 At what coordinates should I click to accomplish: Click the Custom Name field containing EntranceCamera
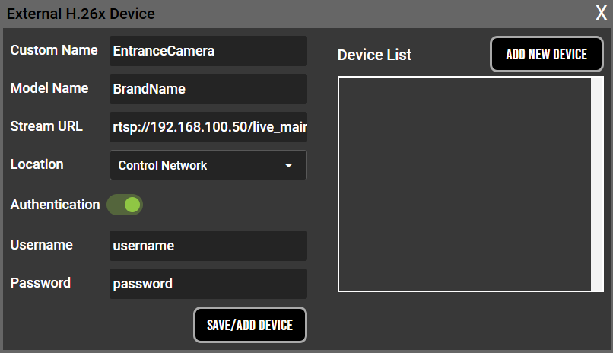(208, 51)
